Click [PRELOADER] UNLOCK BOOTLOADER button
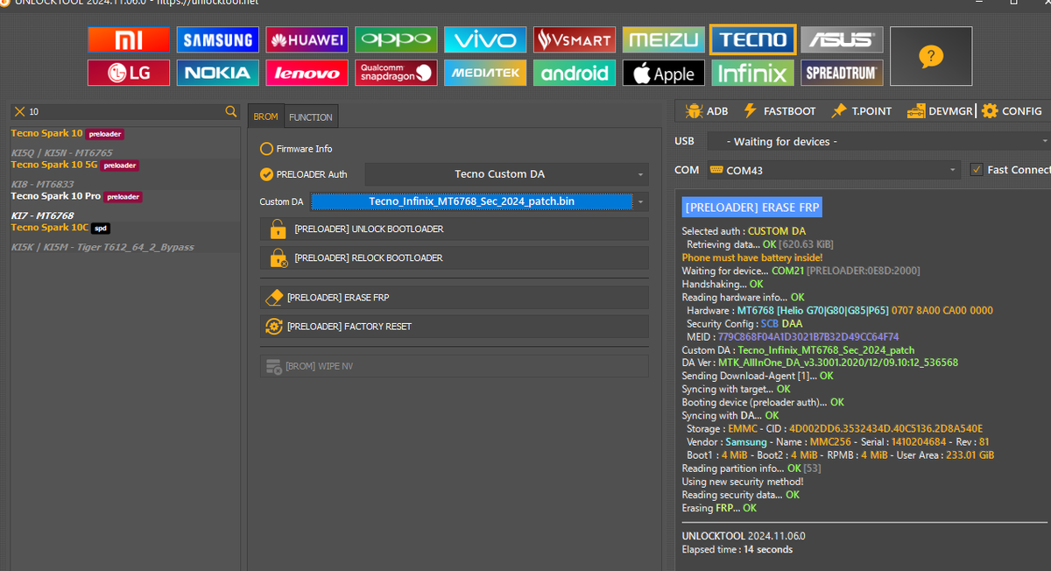The height and width of the screenshot is (571, 1051). [x=455, y=229]
